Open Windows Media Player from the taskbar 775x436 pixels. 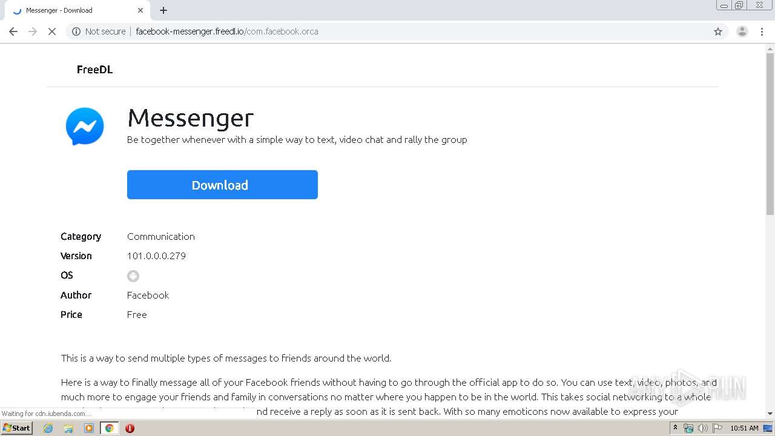[x=89, y=428]
